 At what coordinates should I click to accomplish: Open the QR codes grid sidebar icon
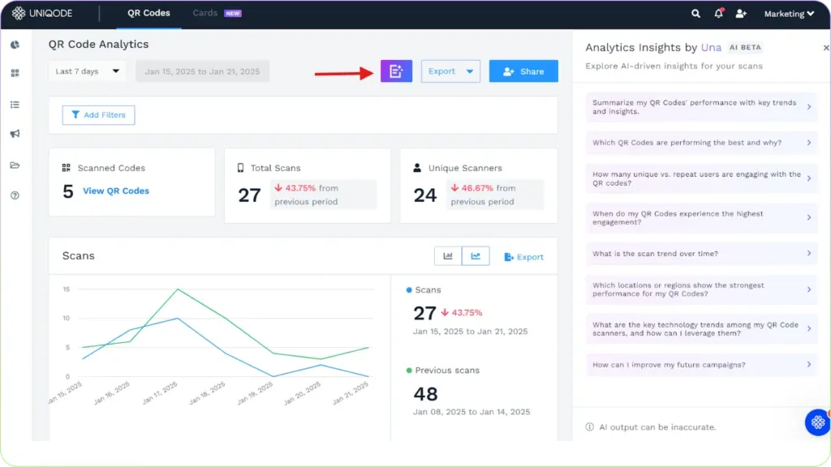15,73
